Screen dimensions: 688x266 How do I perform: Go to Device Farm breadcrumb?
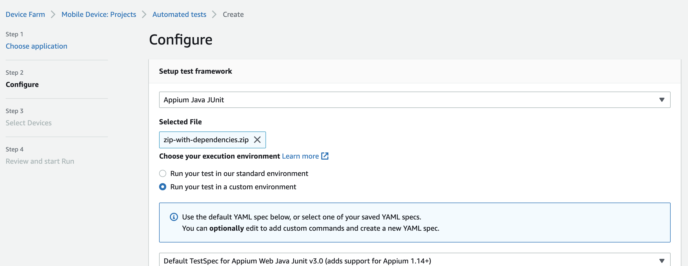(x=25, y=14)
